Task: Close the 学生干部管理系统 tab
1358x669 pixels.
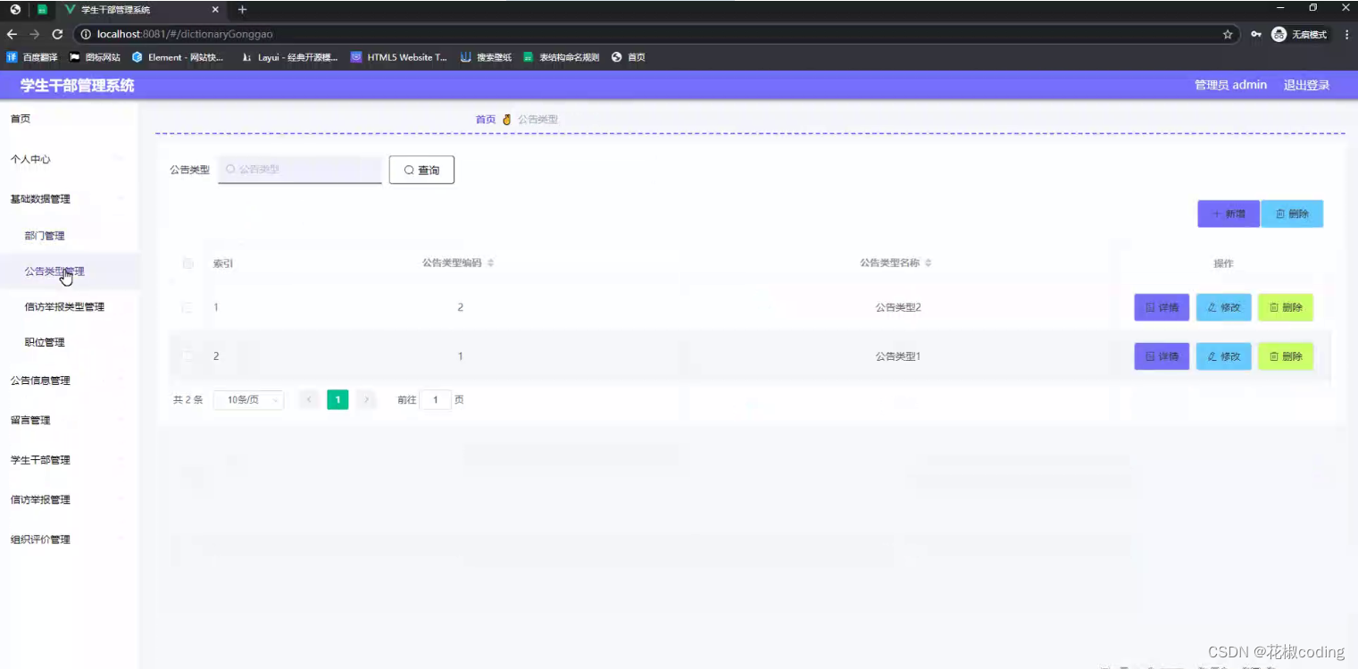Action: point(215,10)
